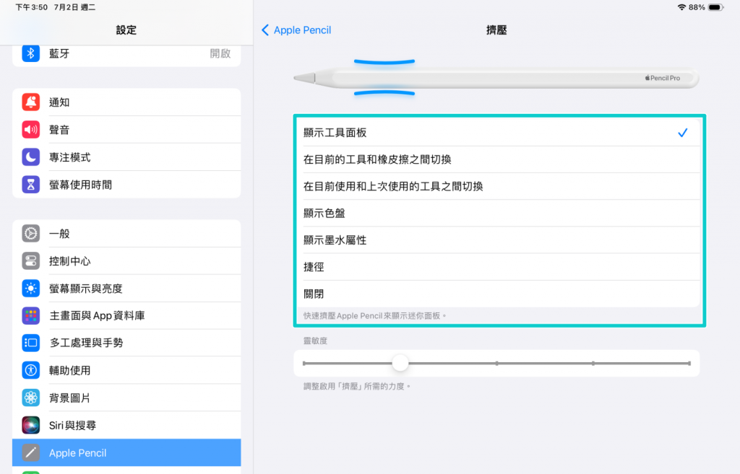
Task: Tap the Display & Brightness sun icon
Action: tap(30, 288)
